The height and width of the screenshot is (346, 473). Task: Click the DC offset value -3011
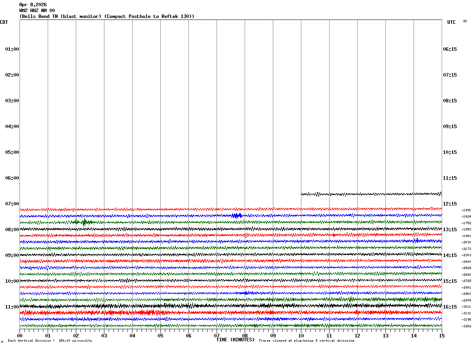pos(466,307)
